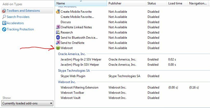Viewport: 210px width, 108px height.
Task: Select Search Providers add-on type
Action: coord(27,17)
